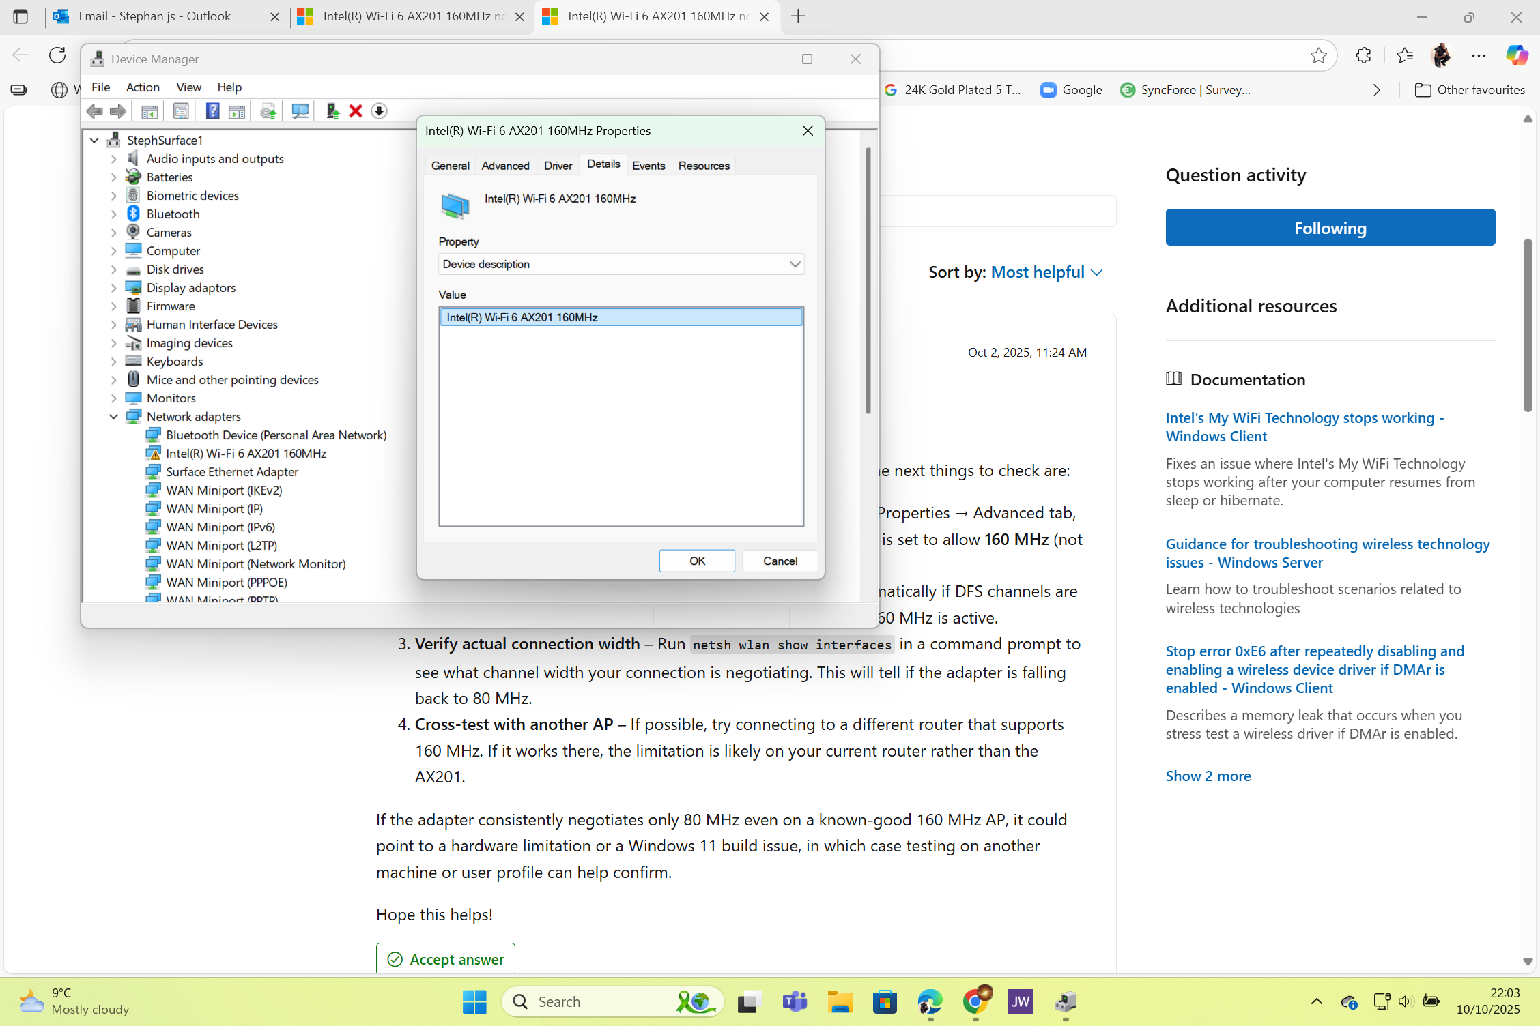Screen dimensions: 1540x1026
Task: Add page to favourites with star icon
Action: pyautogui.click(x=1319, y=56)
